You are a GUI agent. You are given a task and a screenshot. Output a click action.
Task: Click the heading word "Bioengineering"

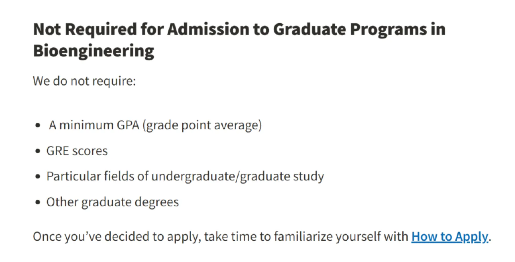(93, 51)
